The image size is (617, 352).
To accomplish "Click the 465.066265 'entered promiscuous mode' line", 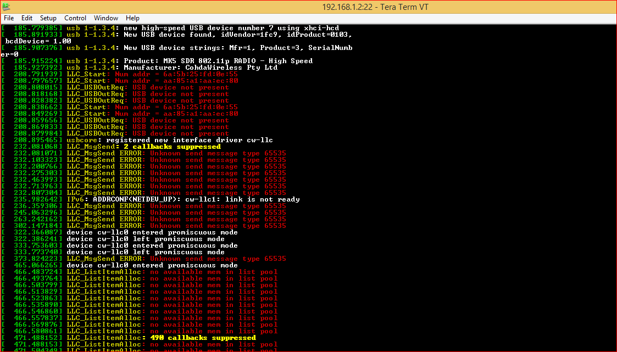I will 120,265.
